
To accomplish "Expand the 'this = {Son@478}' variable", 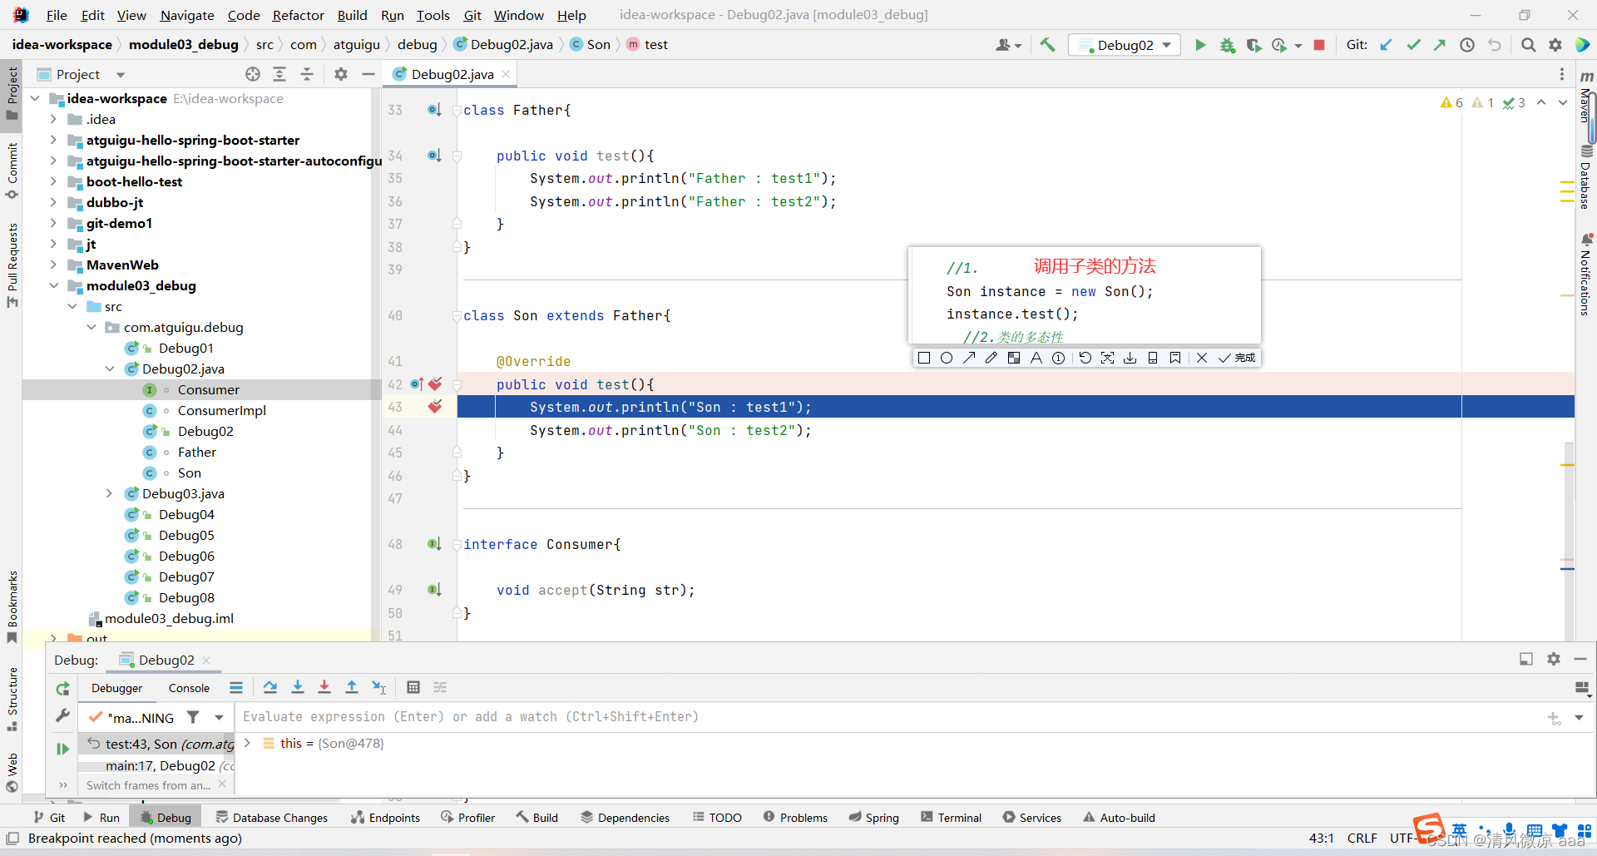I will [x=247, y=743].
